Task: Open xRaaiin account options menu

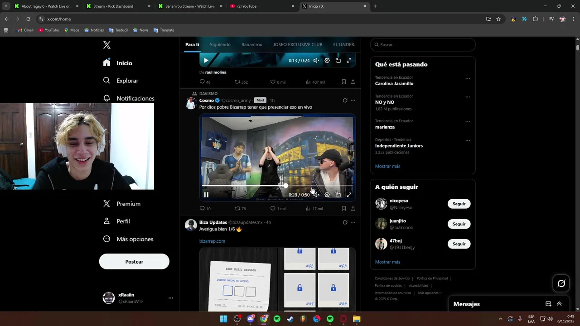Action: 171,298
